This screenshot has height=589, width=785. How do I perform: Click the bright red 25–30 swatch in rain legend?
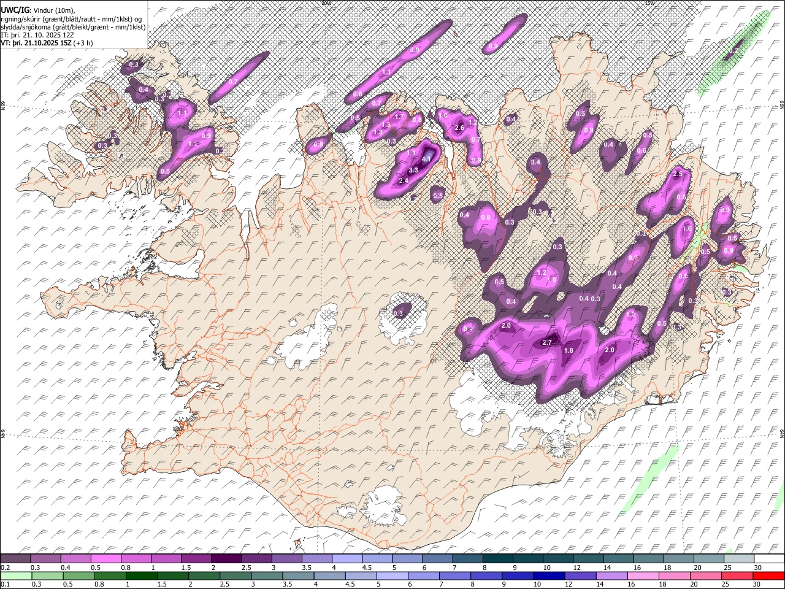tap(768, 576)
